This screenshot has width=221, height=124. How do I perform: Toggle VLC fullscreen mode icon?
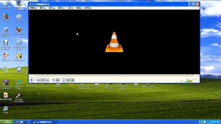(x=54, y=80)
